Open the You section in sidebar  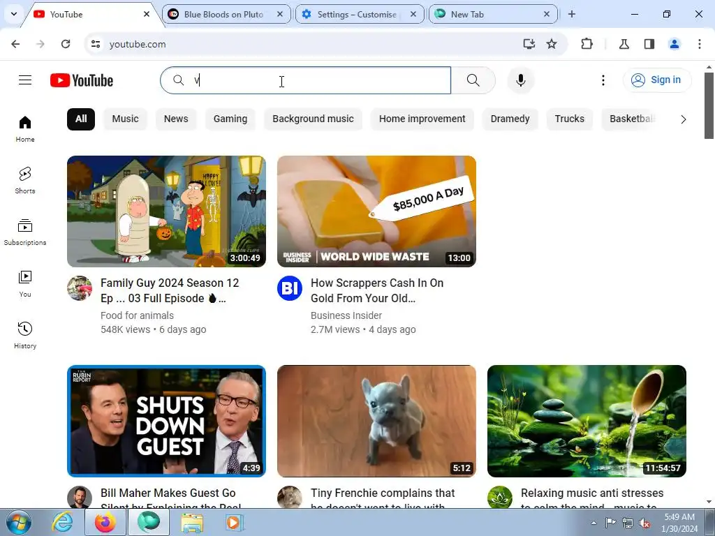click(x=25, y=283)
